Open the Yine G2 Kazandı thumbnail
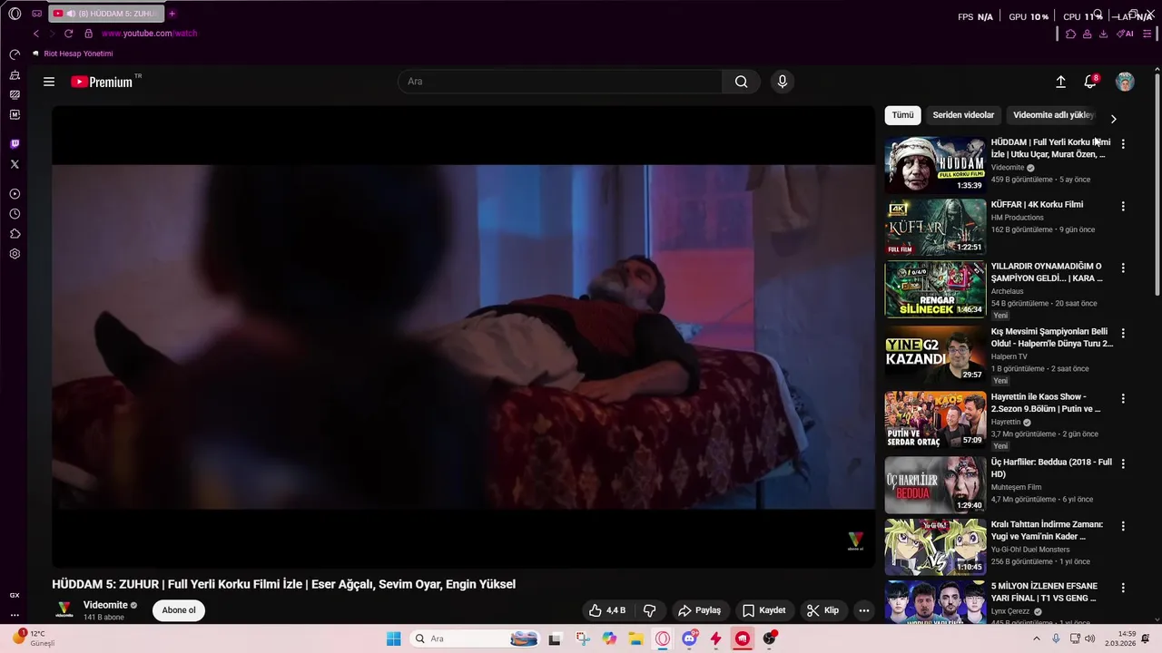 (935, 355)
